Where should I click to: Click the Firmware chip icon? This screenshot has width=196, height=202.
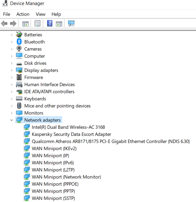tap(19, 77)
